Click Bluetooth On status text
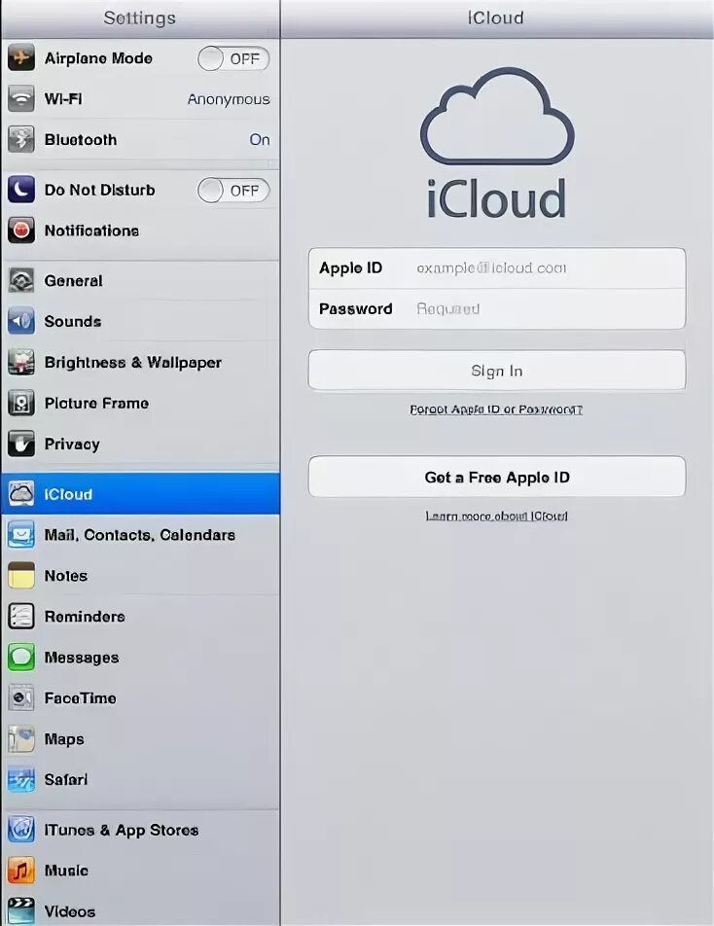 [260, 139]
